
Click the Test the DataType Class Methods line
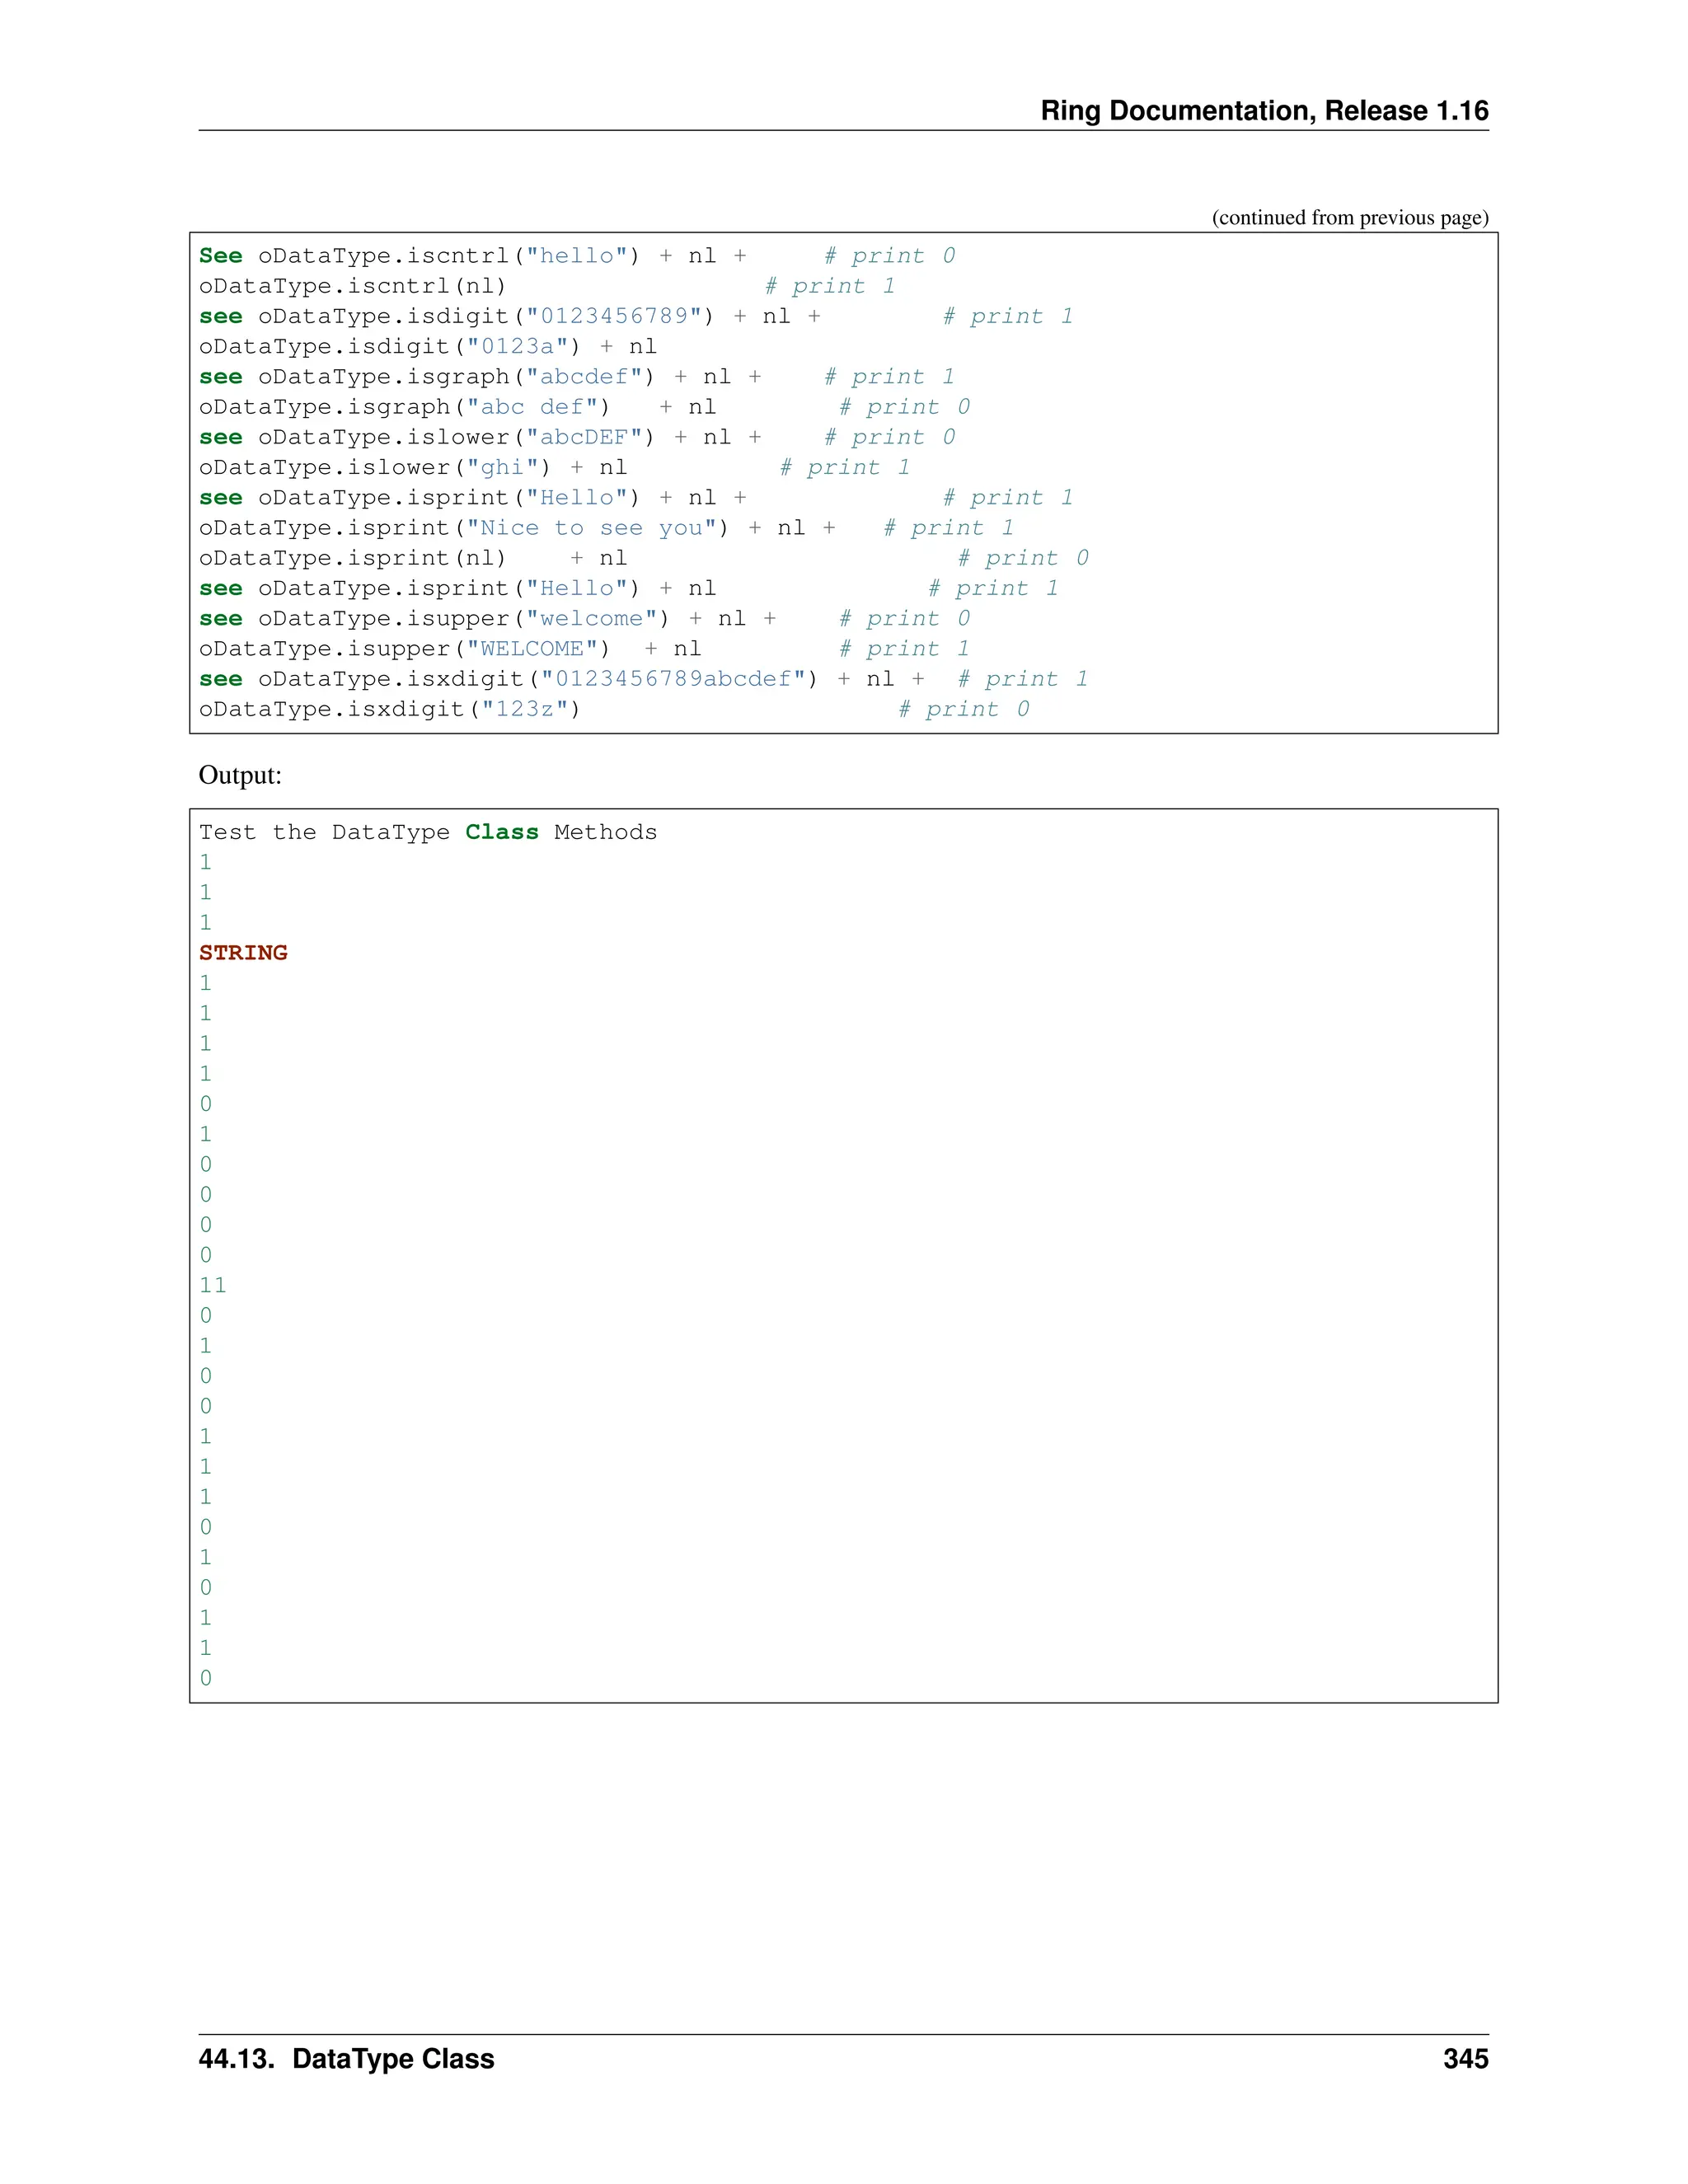[427, 832]
